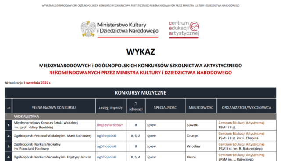This screenshot has width=281, height=161.
Task: Select the zasięg imprezy column header
Action: point(111,107)
